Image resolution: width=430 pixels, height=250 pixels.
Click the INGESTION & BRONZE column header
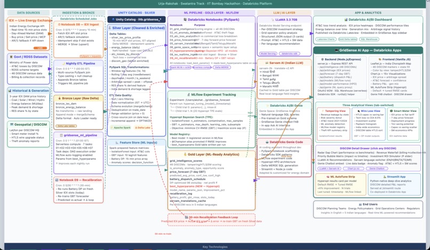pyautogui.click(x=78, y=13)
